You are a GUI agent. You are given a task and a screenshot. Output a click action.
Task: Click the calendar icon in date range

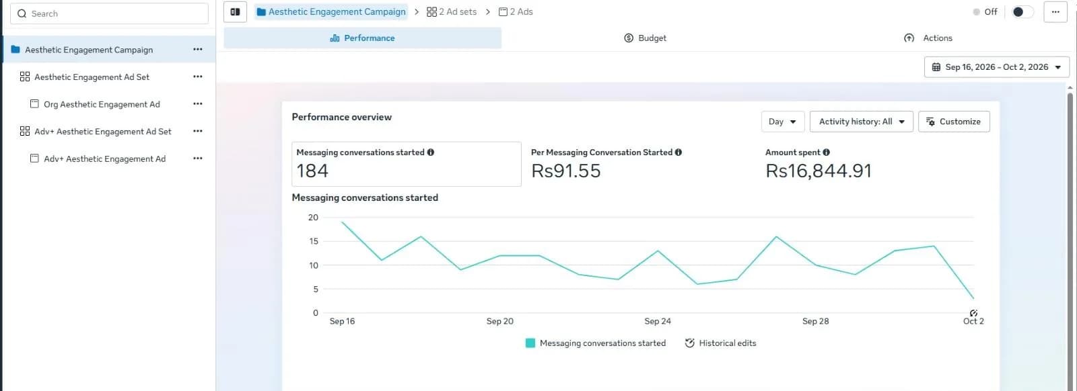click(936, 67)
